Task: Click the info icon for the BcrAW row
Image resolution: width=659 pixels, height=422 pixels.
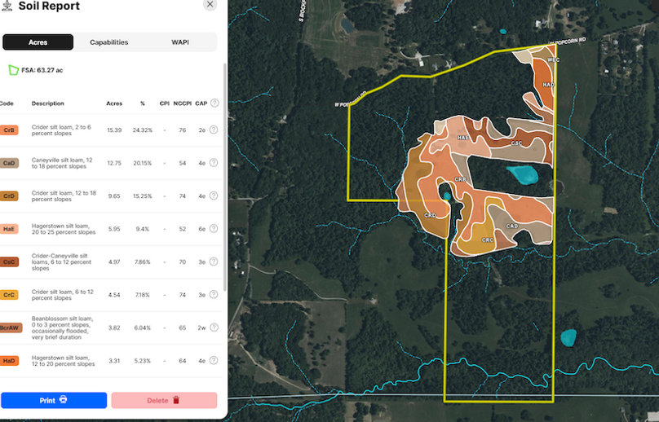Action: click(214, 327)
